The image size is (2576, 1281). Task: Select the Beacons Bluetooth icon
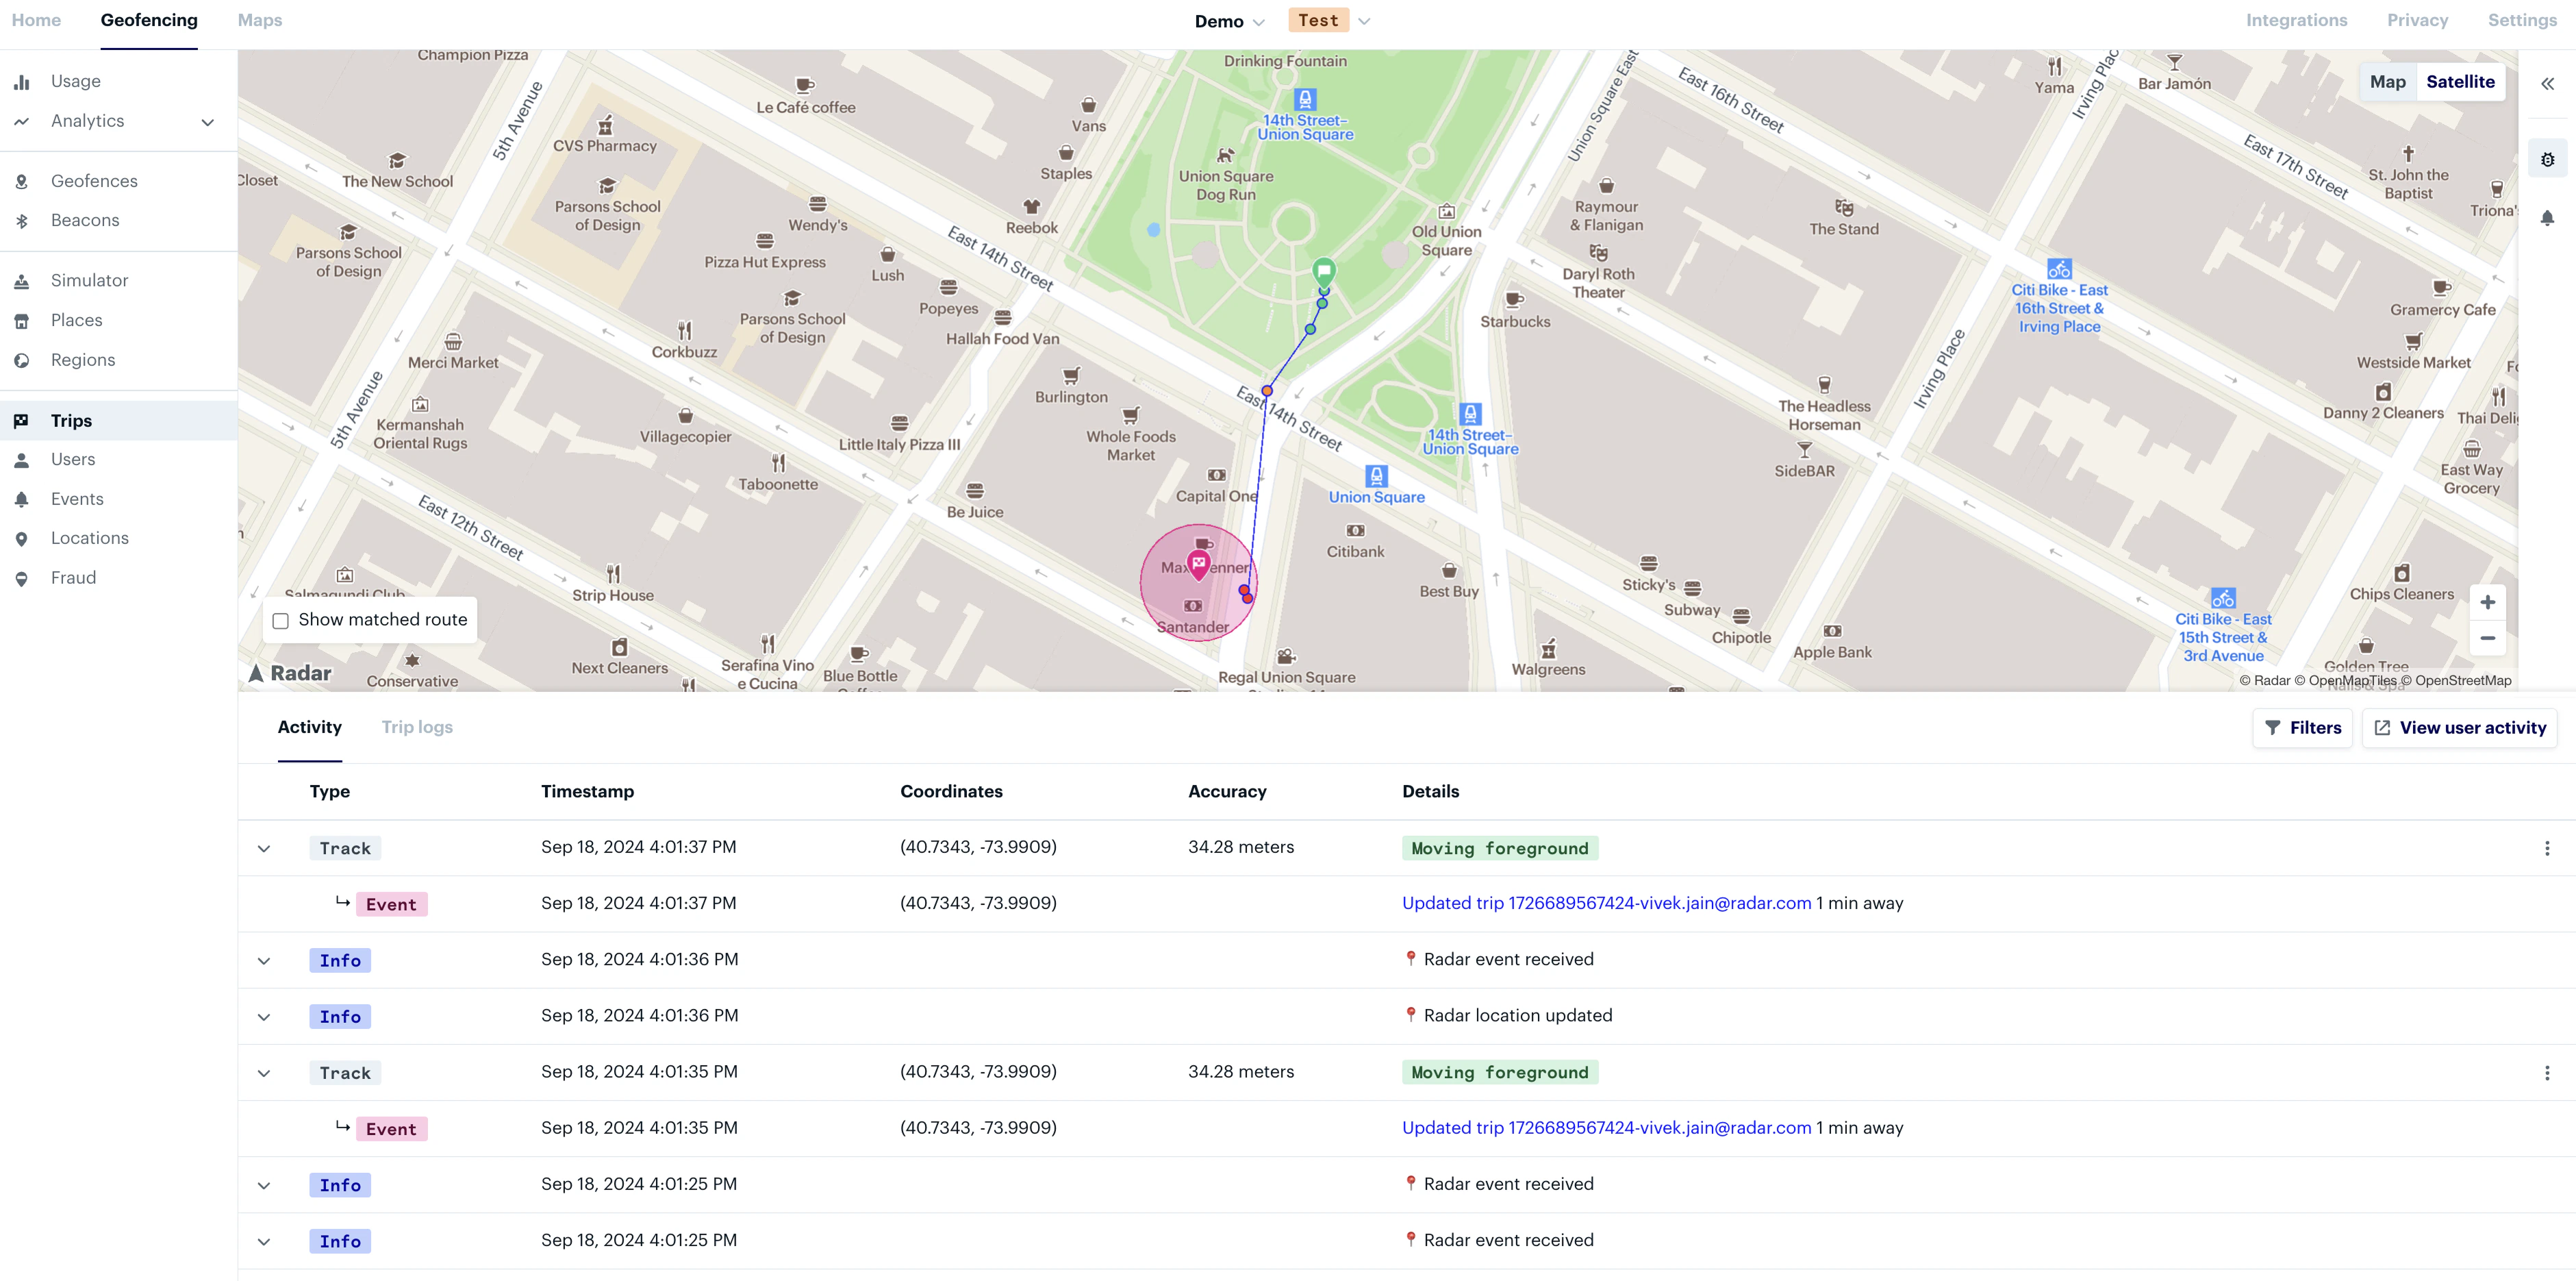pos(22,219)
